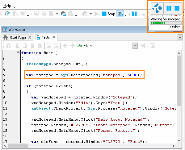Open the Help menu
The width and height of the screenshot is (185, 150).
tap(7, 6)
